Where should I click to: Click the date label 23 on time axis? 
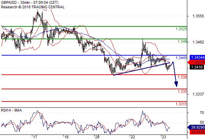(164, 137)
